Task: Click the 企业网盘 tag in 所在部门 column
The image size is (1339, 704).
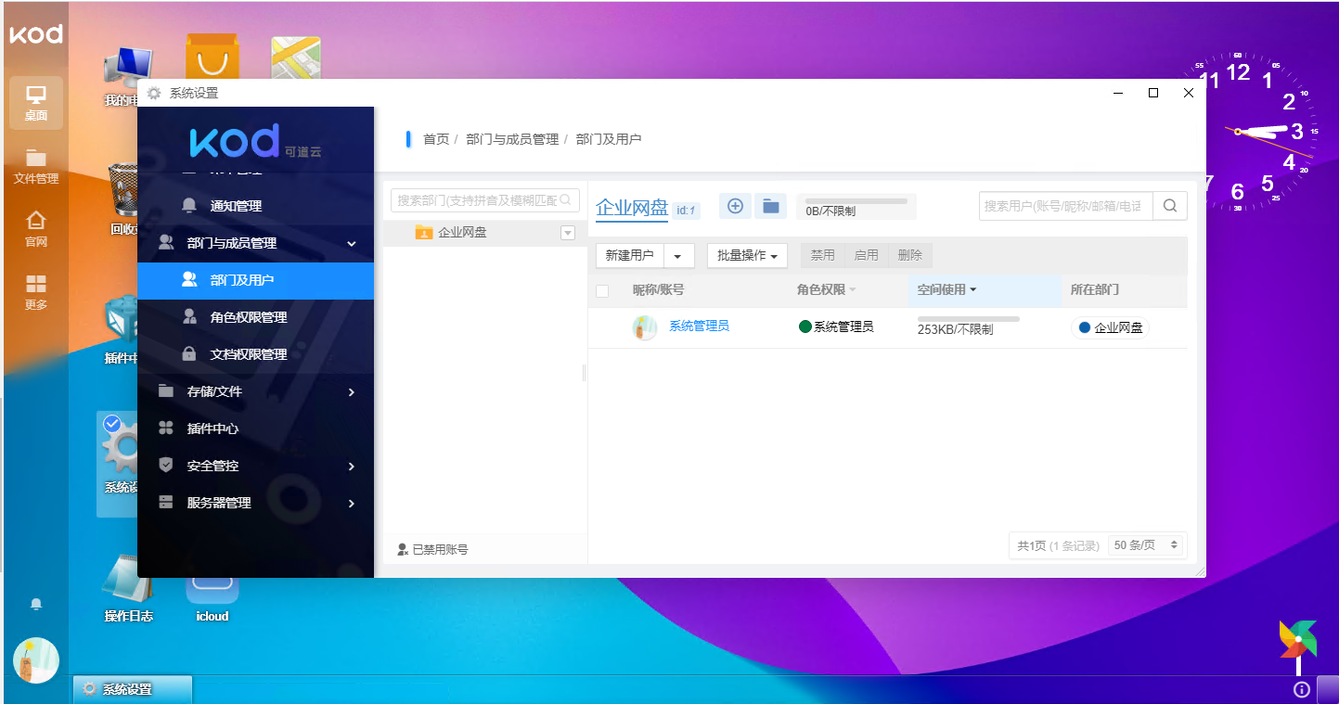Action: (x=1110, y=327)
